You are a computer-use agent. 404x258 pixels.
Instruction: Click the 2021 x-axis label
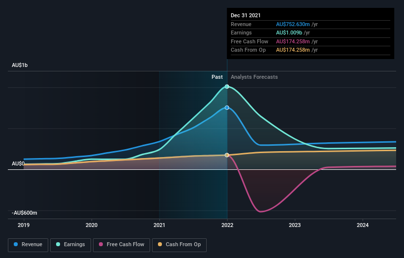pos(159,226)
